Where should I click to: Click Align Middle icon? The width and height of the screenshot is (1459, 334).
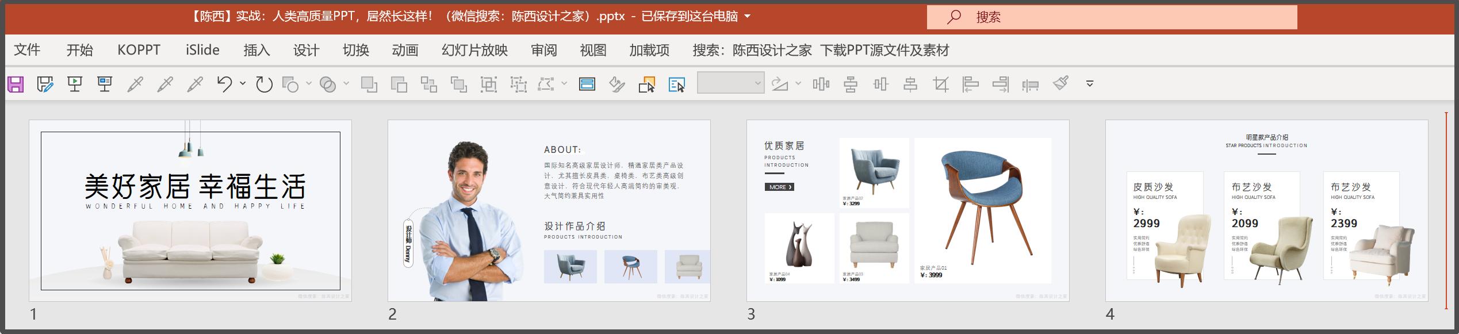coord(880,85)
